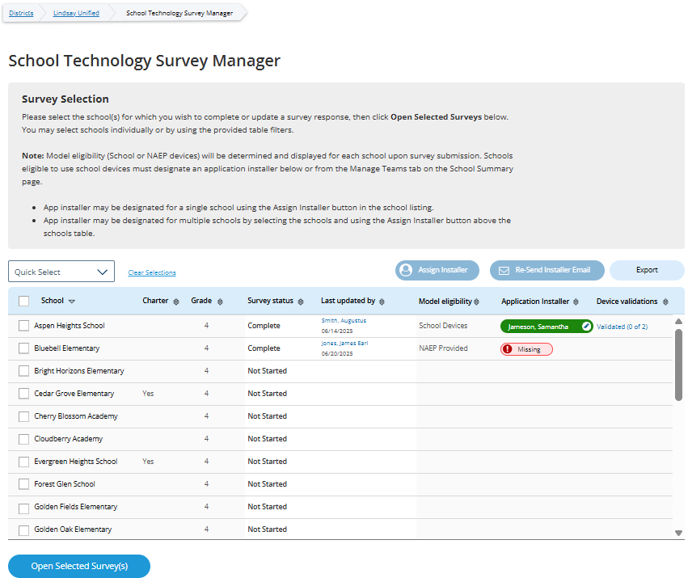Click the edit pencil on Jameson, Samantha installer

click(586, 326)
